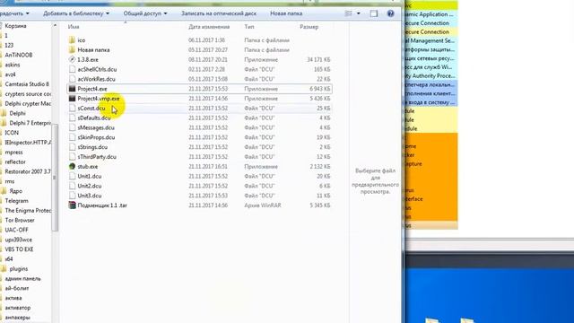This screenshot has width=574, height=323.
Task: Click the WinRAR archive icon of Подменщик 1.1 .tar
Action: (x=72, y=205)
